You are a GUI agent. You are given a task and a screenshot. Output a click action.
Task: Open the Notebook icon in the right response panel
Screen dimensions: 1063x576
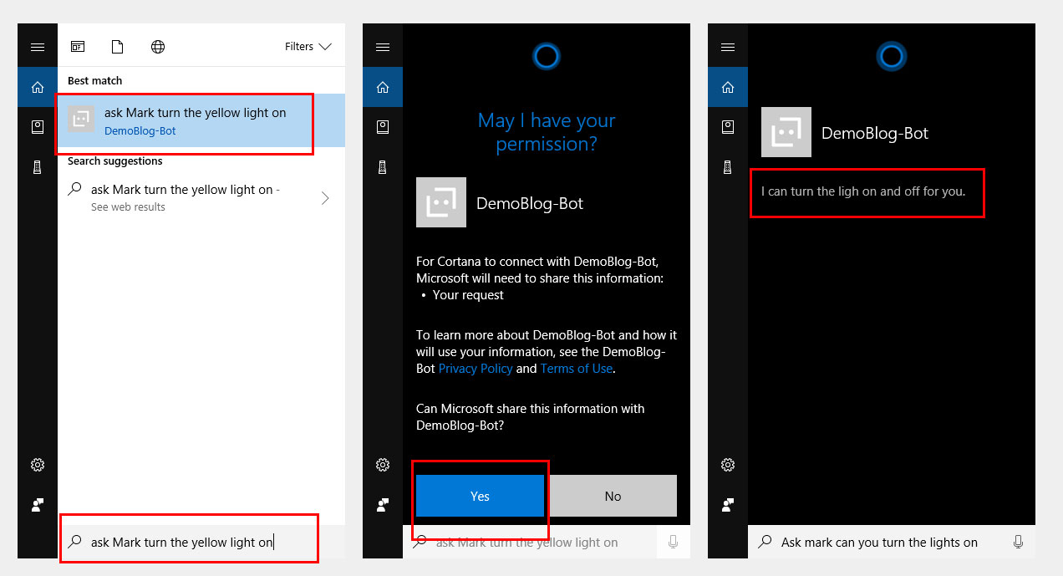[x=728, y=127]
